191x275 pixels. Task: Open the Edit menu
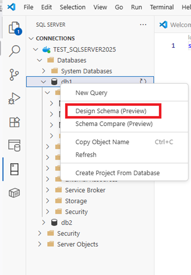[x=46, y=7]
